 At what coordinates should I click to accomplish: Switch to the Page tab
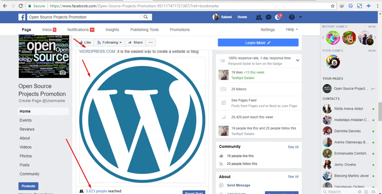pyautogui.click(x=26, y=30)
